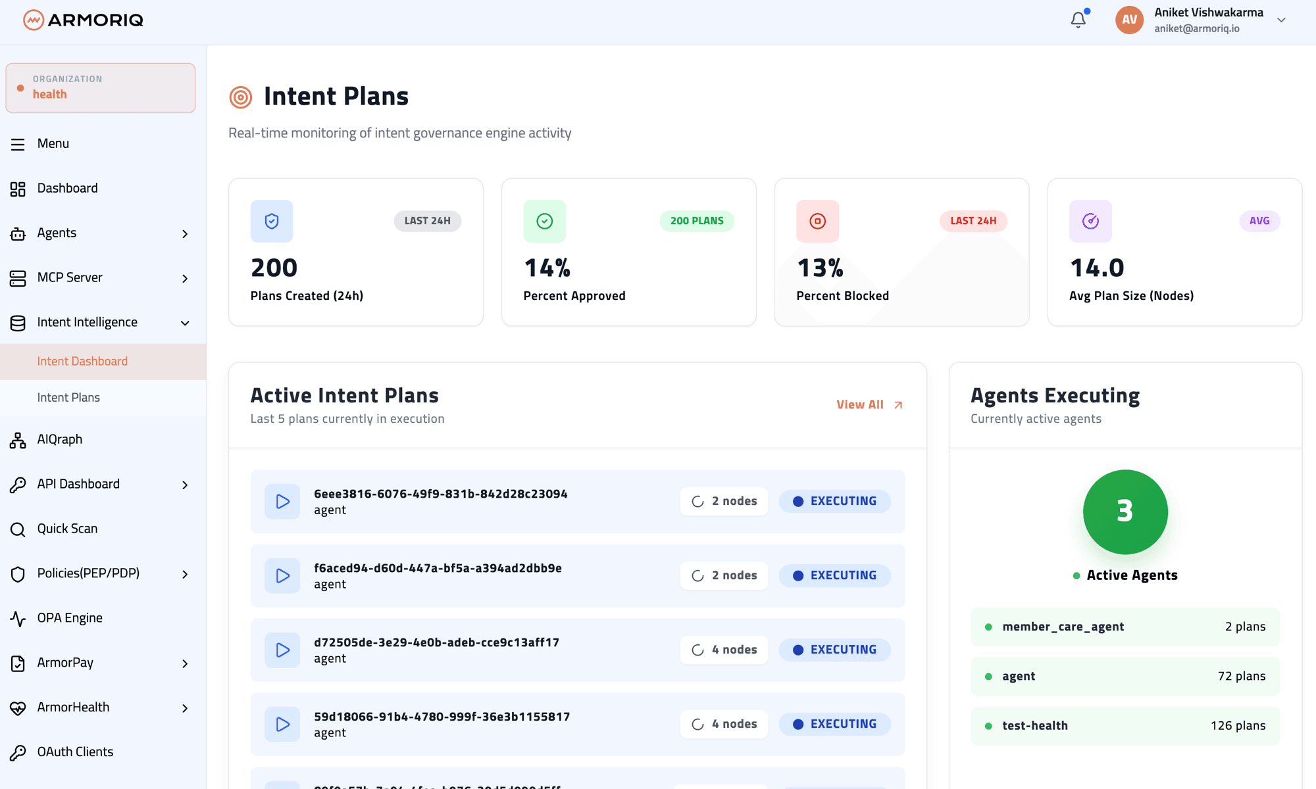Viewport: 1316px width, 789px height.
Task: Click the LAST 24H badge on Plans Created
Action: 428,221
